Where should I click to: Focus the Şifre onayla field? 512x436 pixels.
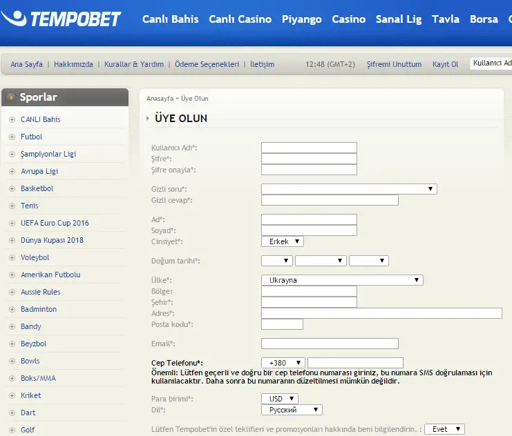point(309,170)
